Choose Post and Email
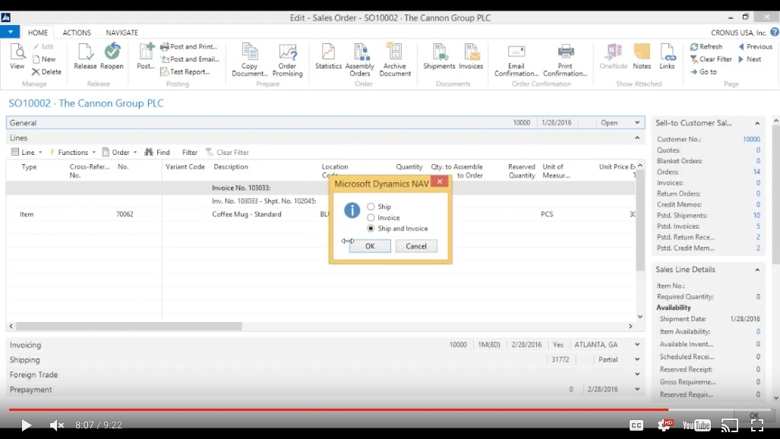Image resolution: width=780 pixels, height=439 pixels. tap(190, 58)
